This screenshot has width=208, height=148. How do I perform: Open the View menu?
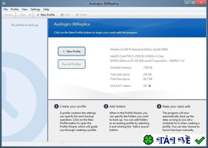click(24, 9)
